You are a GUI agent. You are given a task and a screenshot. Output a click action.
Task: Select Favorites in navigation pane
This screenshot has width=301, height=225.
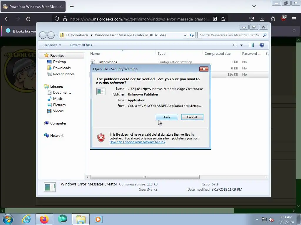click(x=57, y=55)
